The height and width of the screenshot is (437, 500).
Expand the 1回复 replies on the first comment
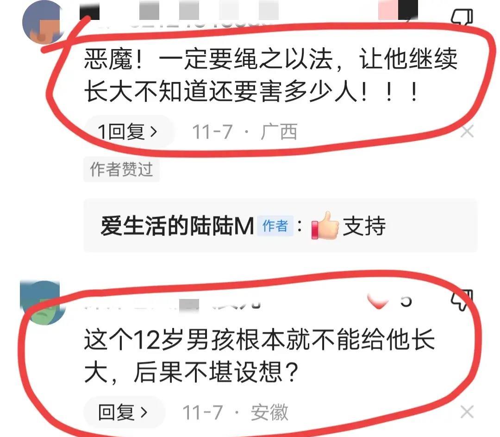point(128,132)
